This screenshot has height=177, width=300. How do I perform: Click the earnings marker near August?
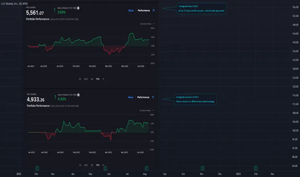(x=147, y=168)
